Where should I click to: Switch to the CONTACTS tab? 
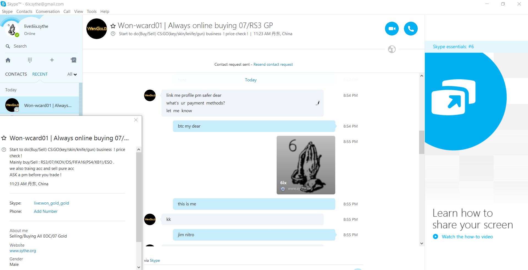tap(16, 74)
